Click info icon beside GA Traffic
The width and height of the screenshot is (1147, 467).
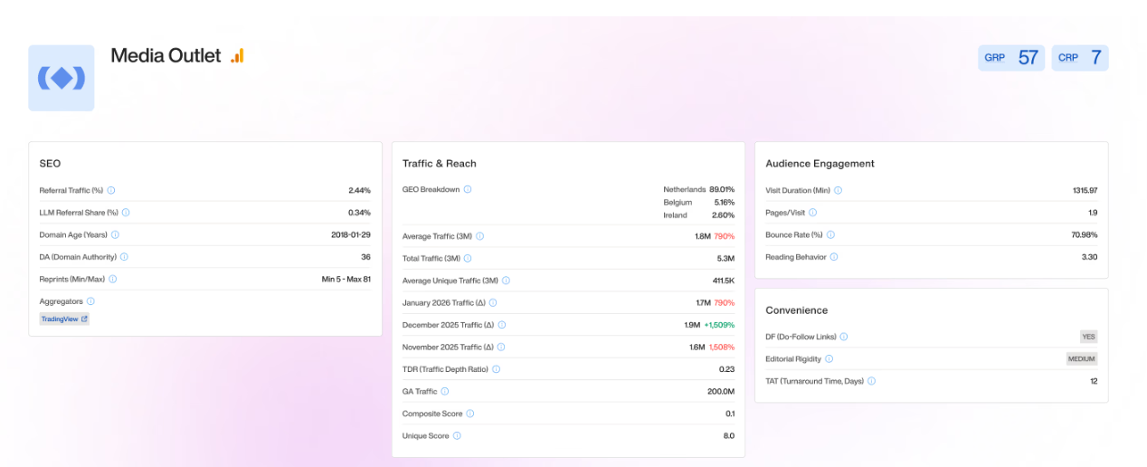[445, 392]
